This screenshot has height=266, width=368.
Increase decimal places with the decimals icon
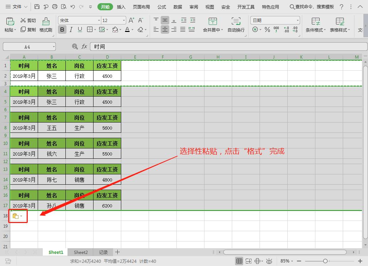point(287,30)
